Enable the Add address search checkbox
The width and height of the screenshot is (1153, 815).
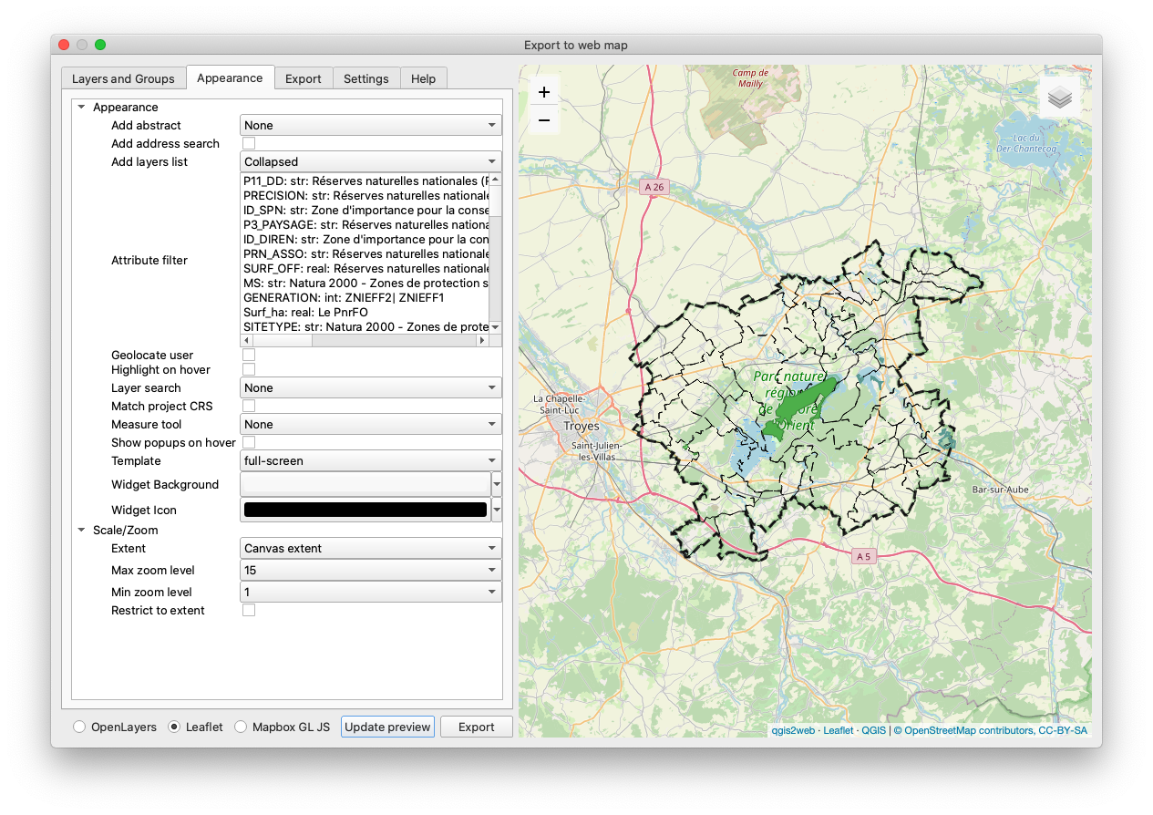point(249,143)
